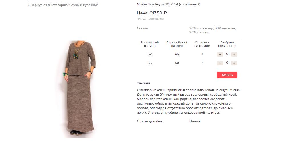Return to category "Блузы и Рубашки" link
The height and width of the screenshot is (166, 291).
point(63,5)
